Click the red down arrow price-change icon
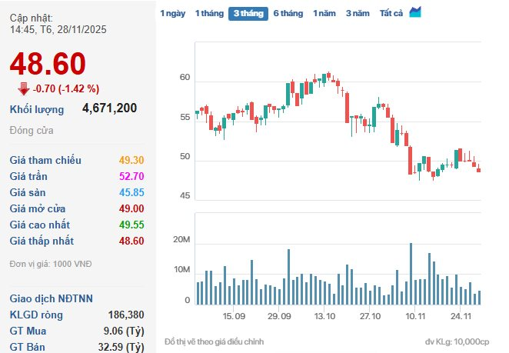Image resolution: width=509 pixels, height=353 pixels. (23, 88)
